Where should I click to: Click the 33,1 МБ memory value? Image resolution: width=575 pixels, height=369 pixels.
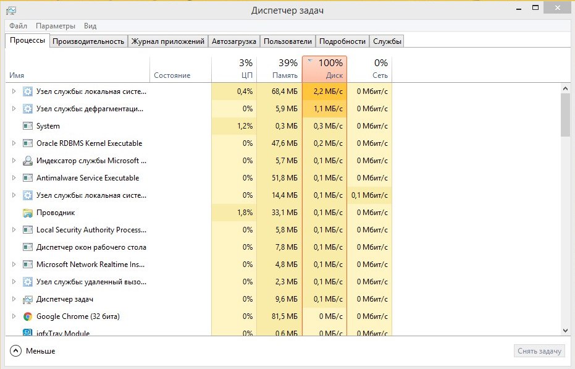(x=285, y=213)
